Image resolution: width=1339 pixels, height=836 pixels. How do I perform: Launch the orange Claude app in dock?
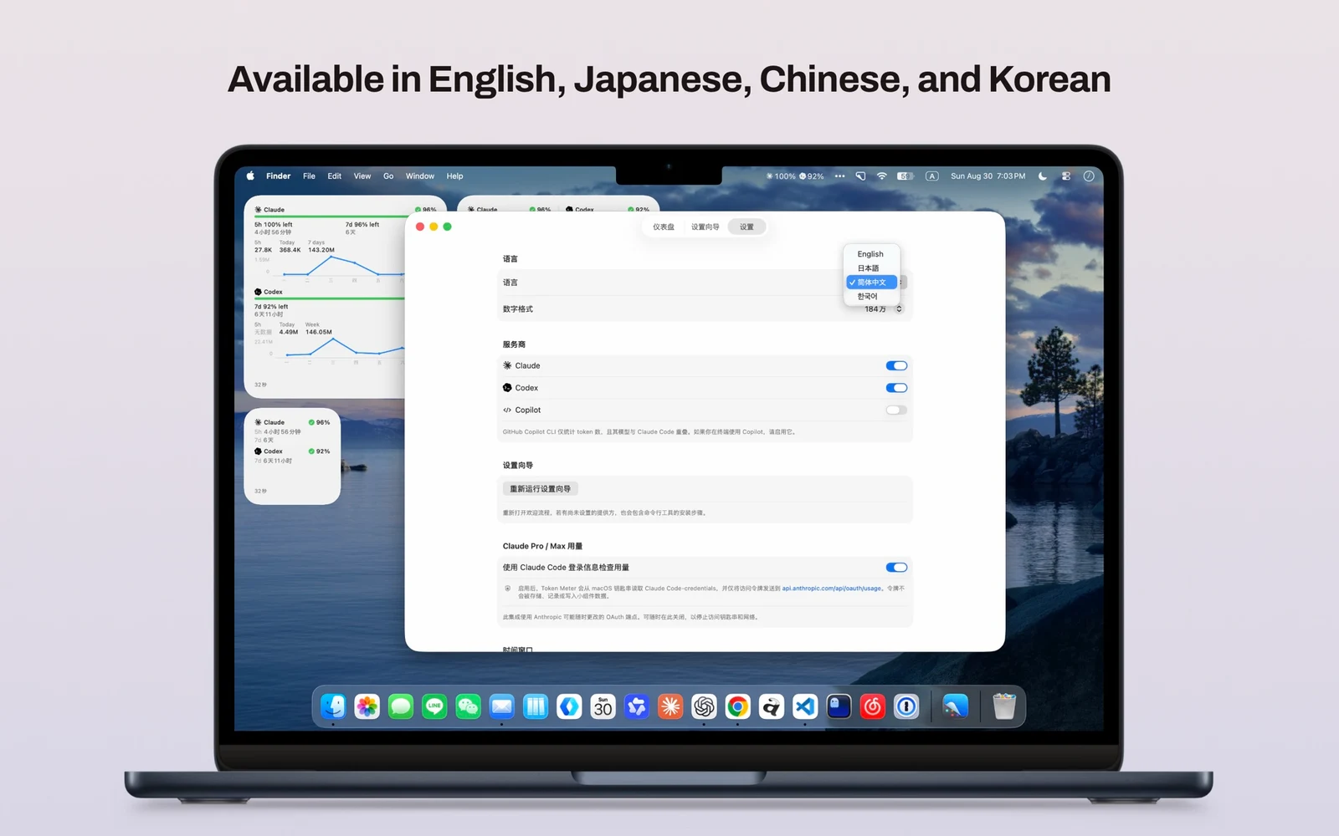670,706
